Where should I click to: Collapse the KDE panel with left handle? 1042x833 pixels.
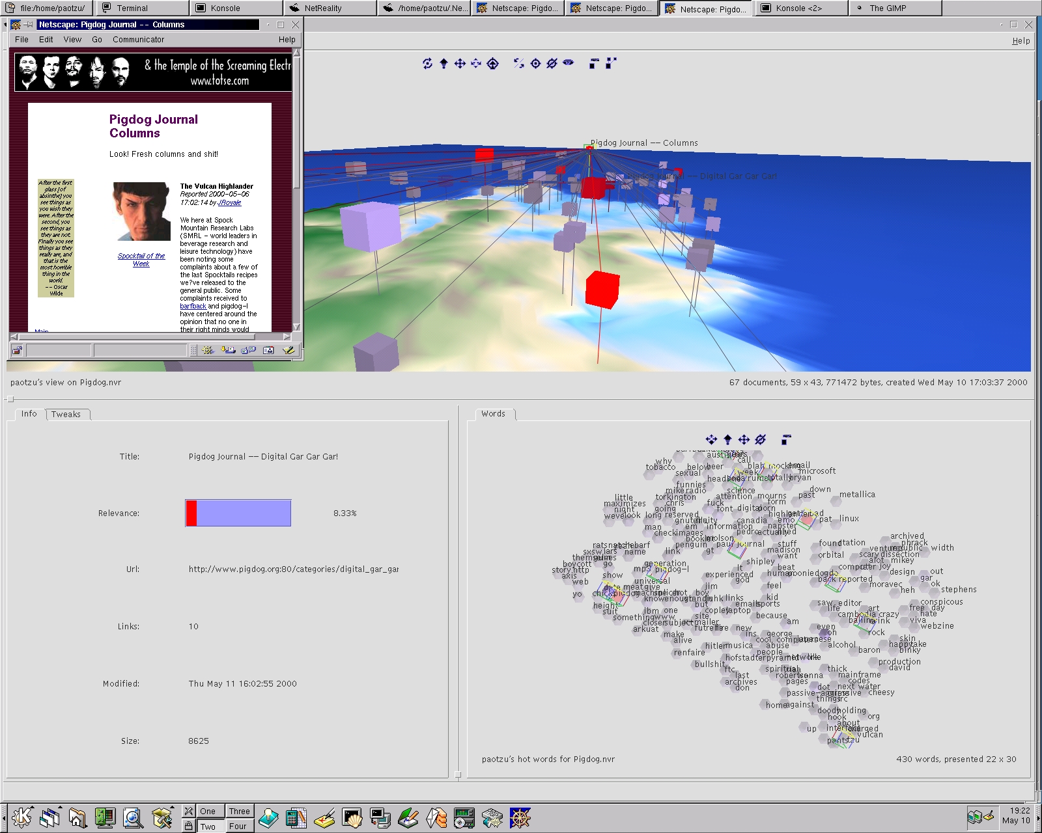click(x=3, y=817)
